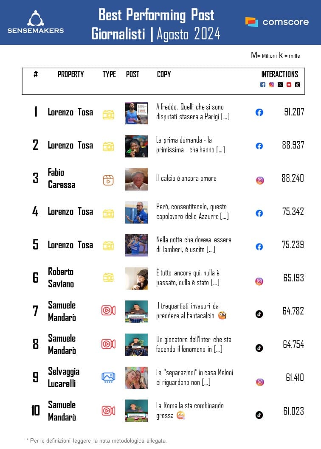Screen dimensions: 321x449
Task: Click the Roberto Saviano property name
Action: click(61, 278)
